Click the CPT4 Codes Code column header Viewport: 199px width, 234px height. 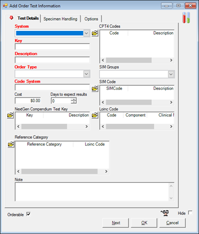click(x=114, y=33)
